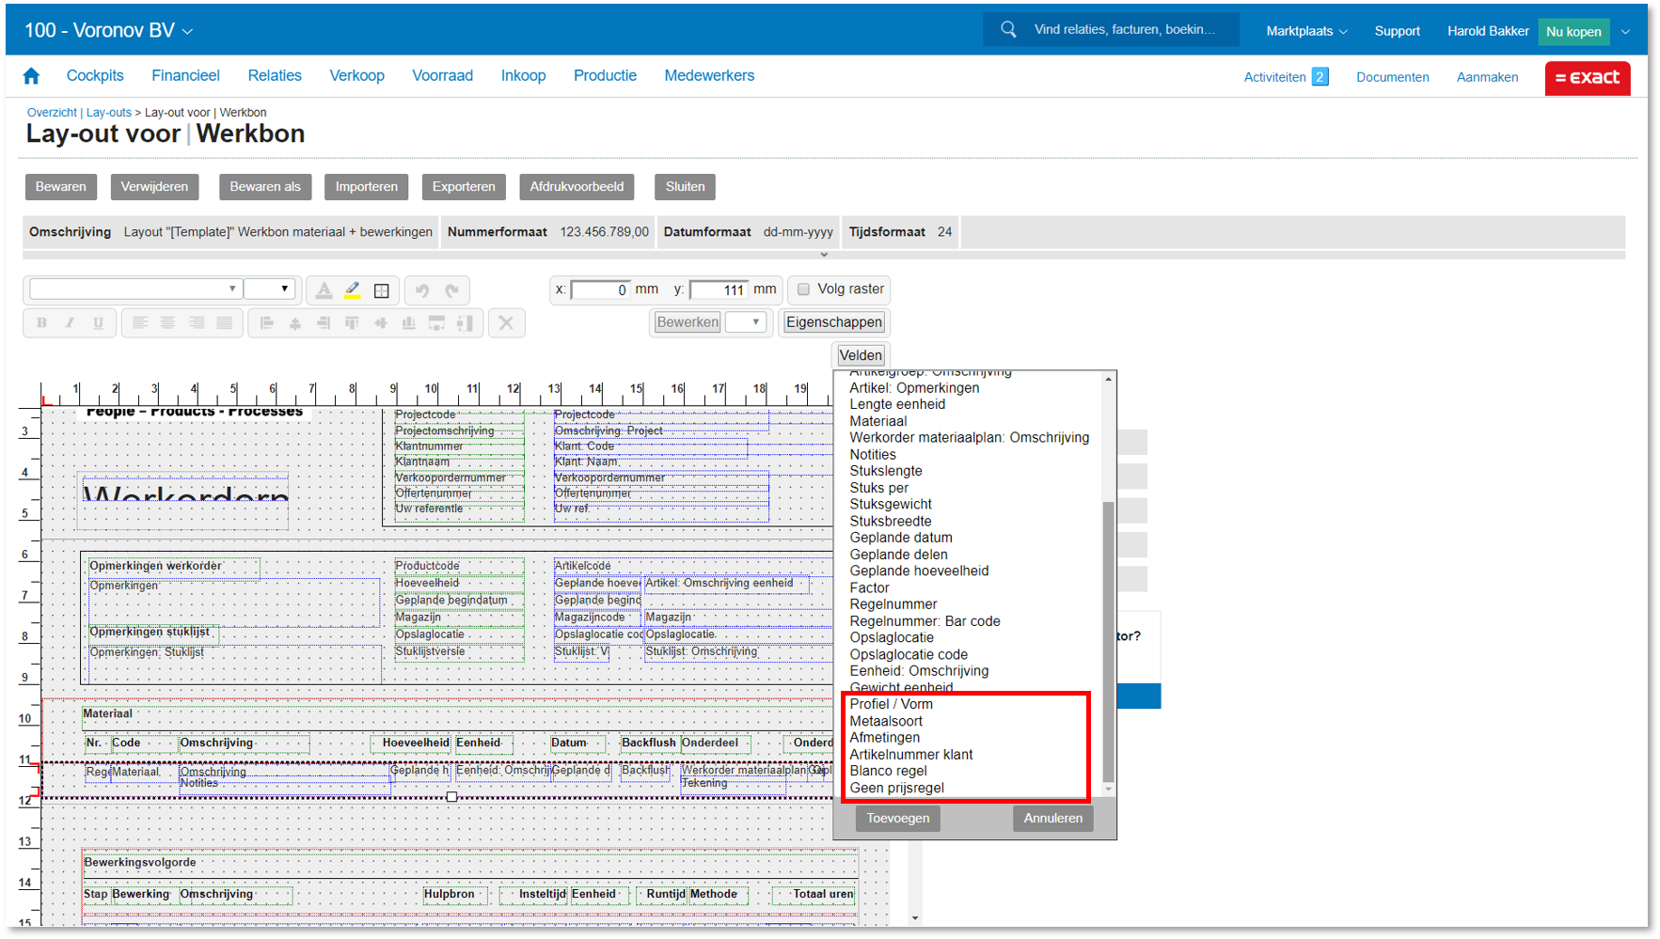
Task: Click the y position input field
Action: pos(719,290)
